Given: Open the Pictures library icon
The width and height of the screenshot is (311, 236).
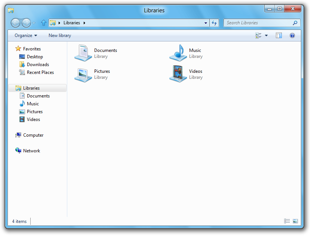Looking at the screenshot, I should pos(83,74).
